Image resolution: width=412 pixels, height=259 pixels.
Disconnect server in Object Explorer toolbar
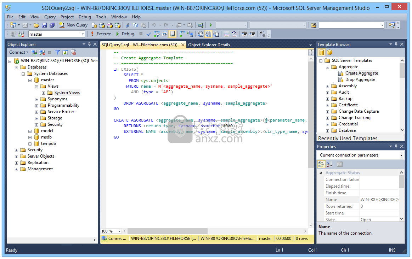coord(42,52)
